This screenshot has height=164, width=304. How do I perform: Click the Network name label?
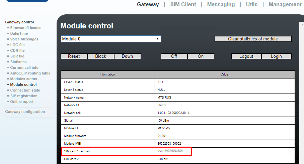pos(74,98)
